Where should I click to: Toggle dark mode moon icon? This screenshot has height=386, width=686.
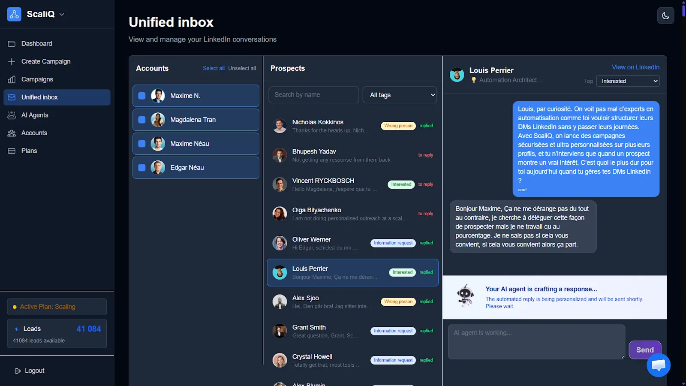pyautogui.click(x=665, y=16)
